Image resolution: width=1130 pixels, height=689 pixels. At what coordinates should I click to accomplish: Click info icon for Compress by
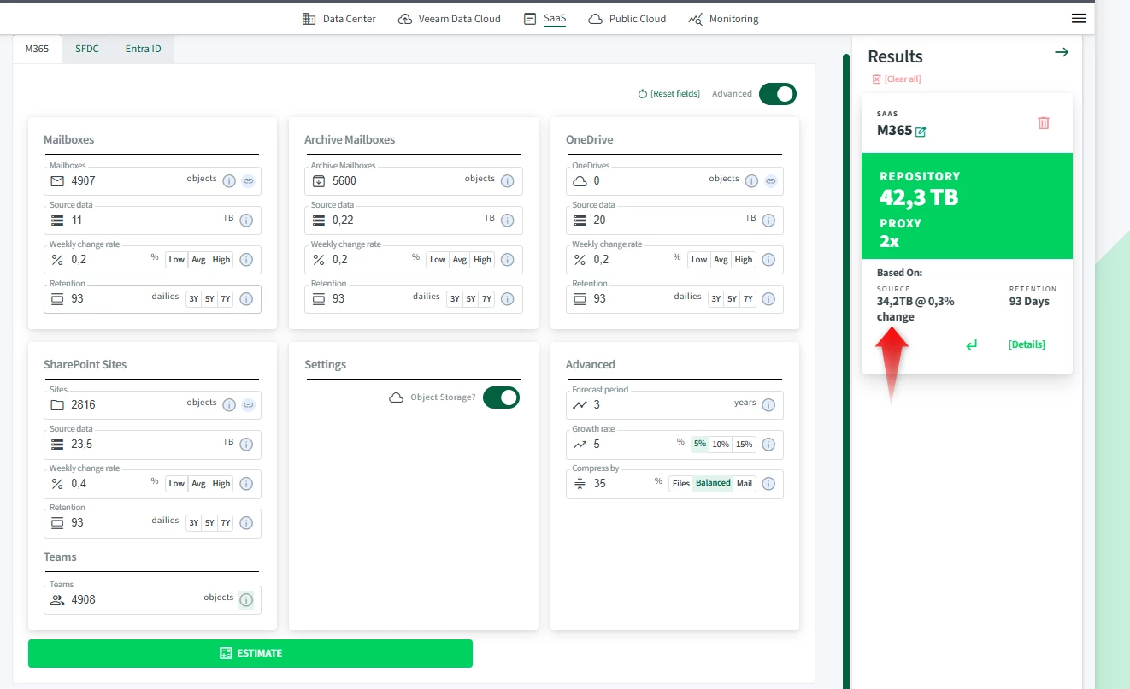tap(768, 484)
